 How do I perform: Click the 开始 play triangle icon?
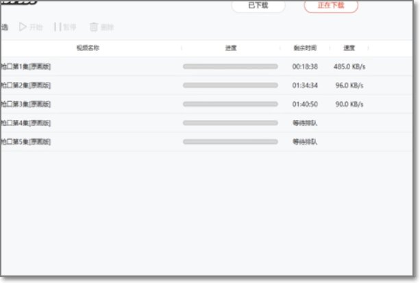click(23, 27)
